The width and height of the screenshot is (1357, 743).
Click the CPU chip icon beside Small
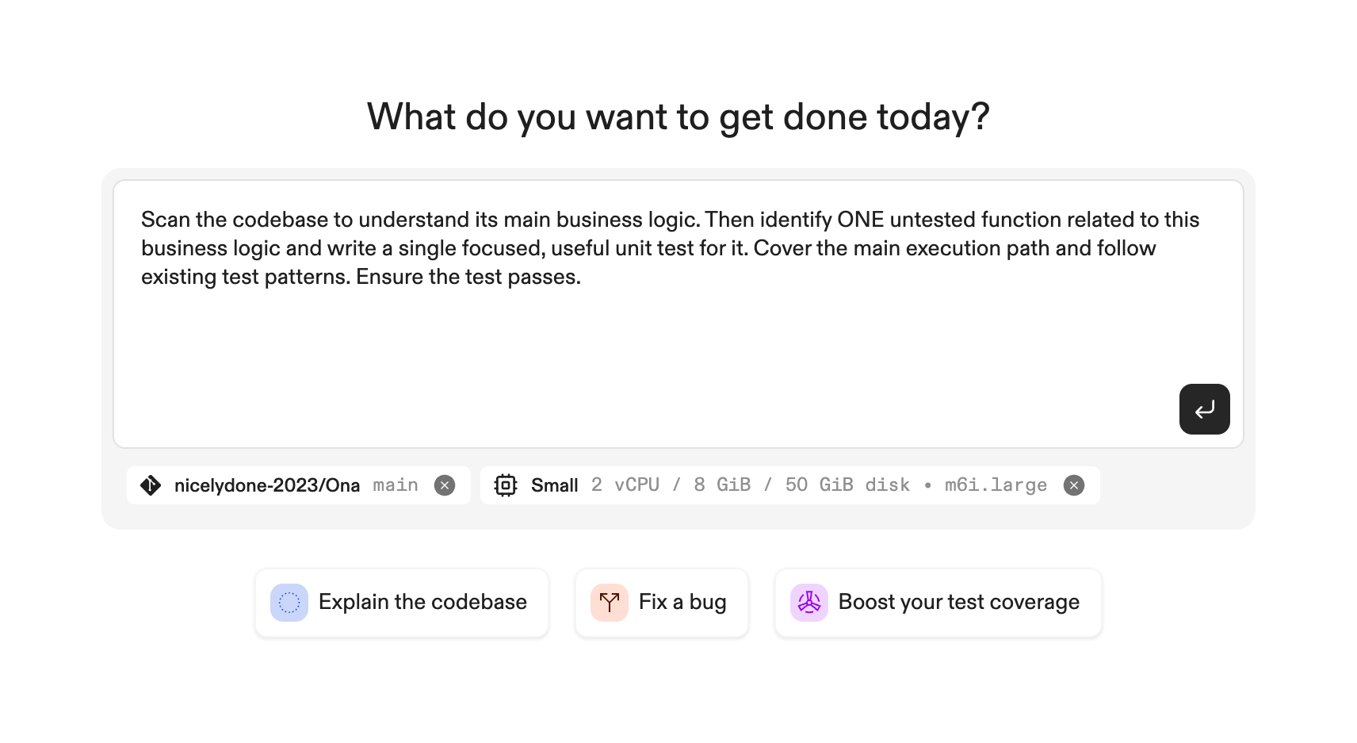pyautogui.click(x=506, y=485)
